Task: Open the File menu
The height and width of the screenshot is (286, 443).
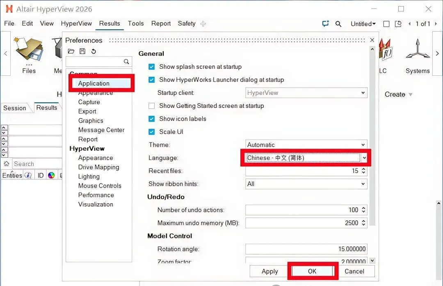Action: (x=9, y=23)
